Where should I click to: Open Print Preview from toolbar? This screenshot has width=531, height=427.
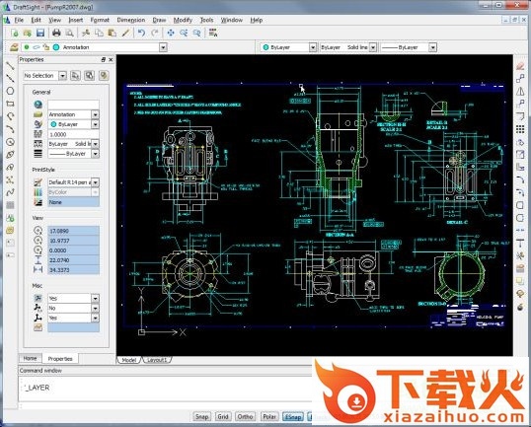point(69,33)
